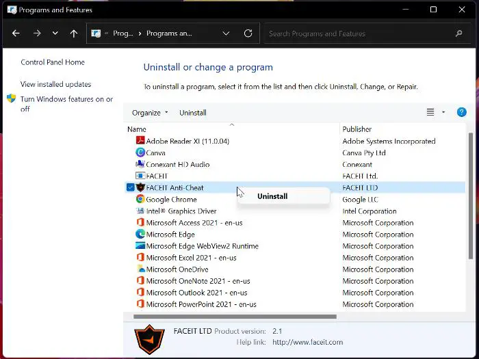479x359 pixels.
Task: Select the Conexant HD Audio name
Action: click(178, 165)
